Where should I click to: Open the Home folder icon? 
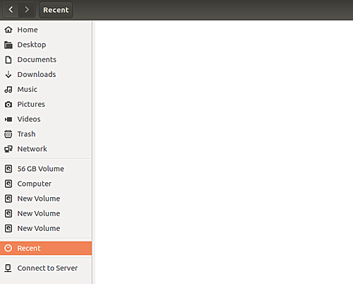[8, 30]
